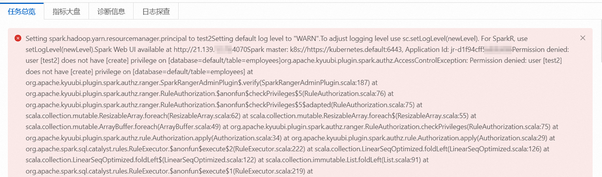This screenshot has height=177, width=602.
Task: Dismiss the error alert with X
Action: [x=582, y=38]
